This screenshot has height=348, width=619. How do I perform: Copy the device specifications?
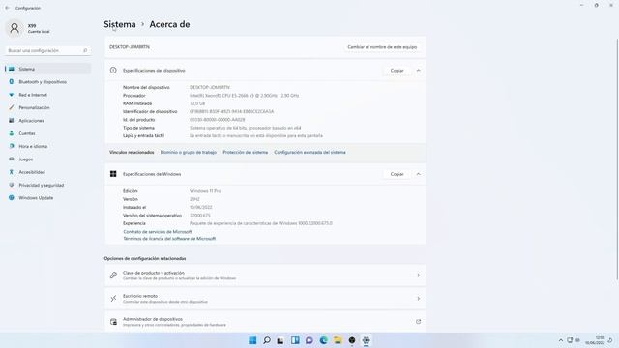pos(397,71)
